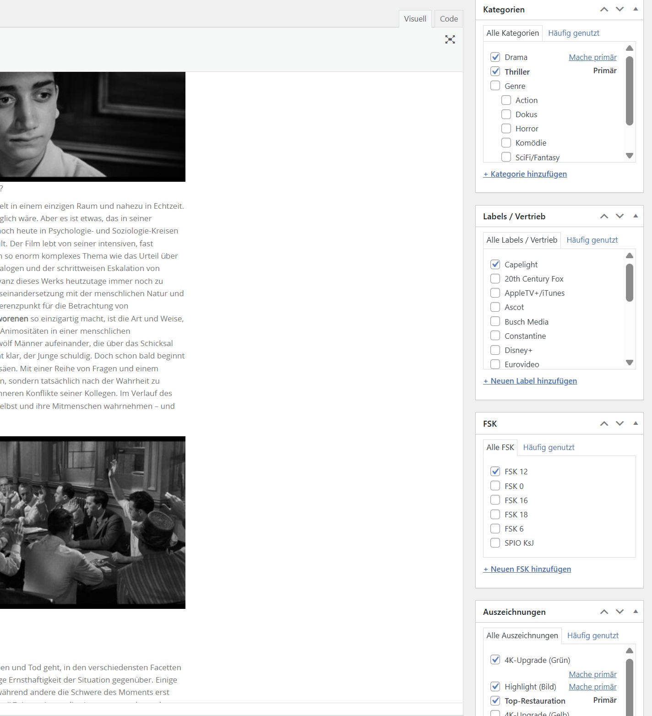
Task: Move FSK panel down with arrow icon
Action: click(619, 424)
